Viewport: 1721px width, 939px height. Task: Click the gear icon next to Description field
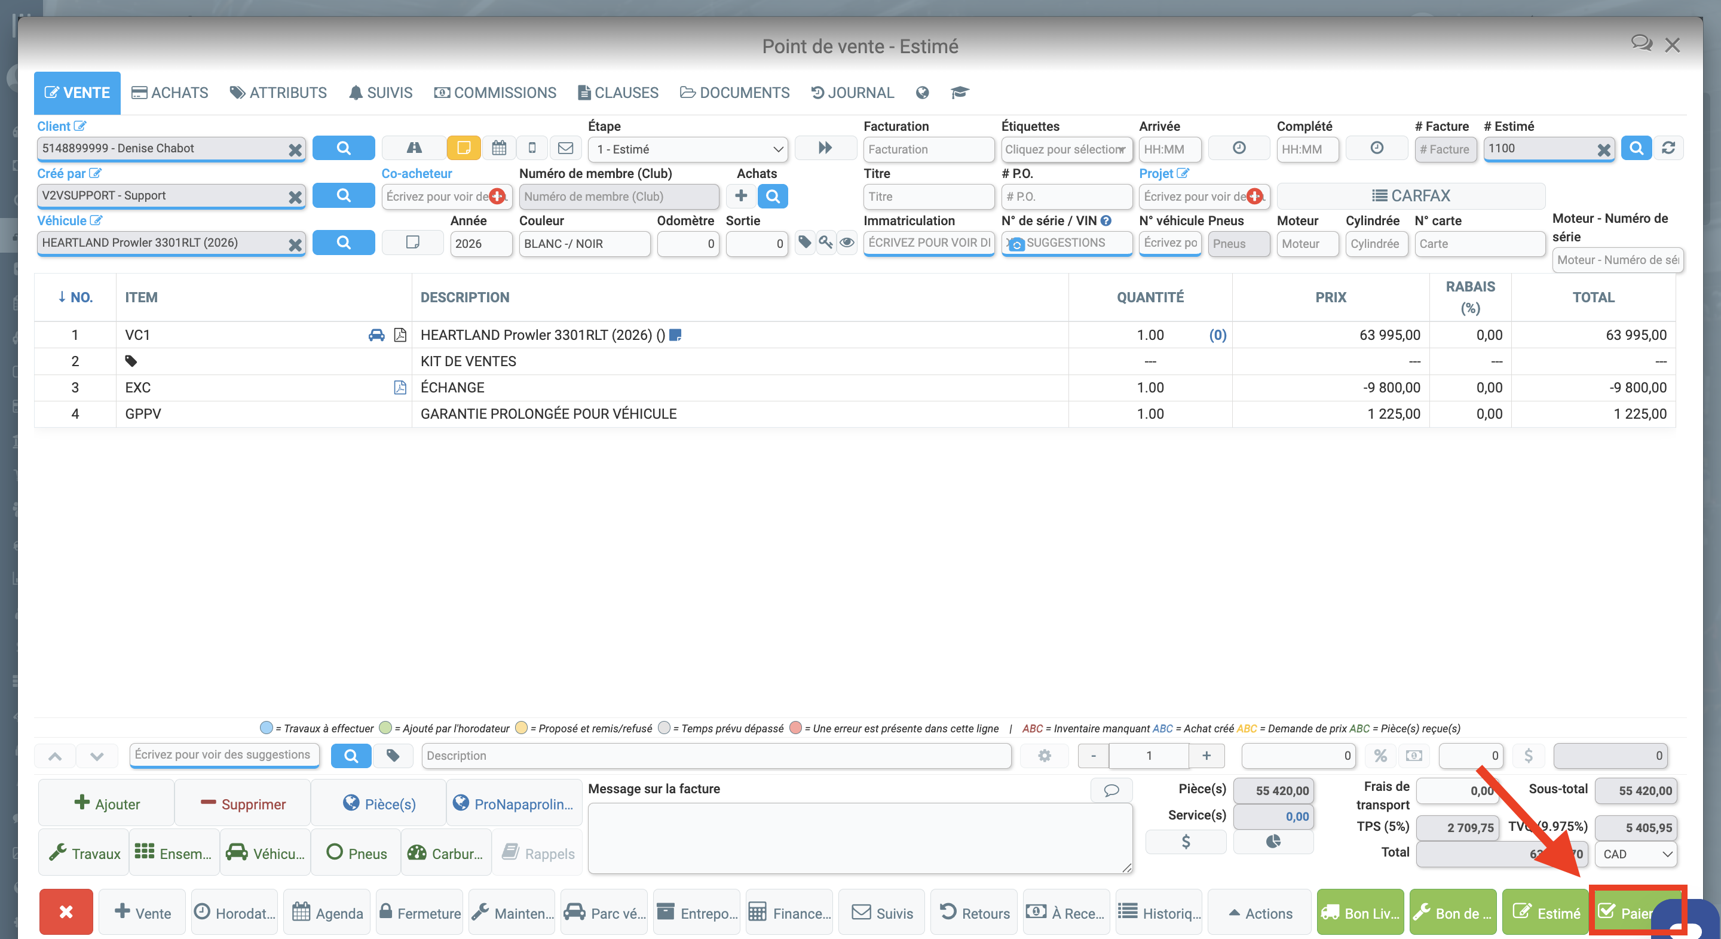[x=1044, y=756]
